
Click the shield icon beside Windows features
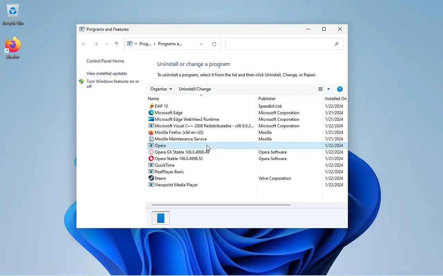click(81, 81)
